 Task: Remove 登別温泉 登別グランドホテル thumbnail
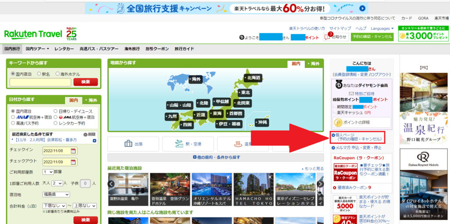(x=186, y=177)
